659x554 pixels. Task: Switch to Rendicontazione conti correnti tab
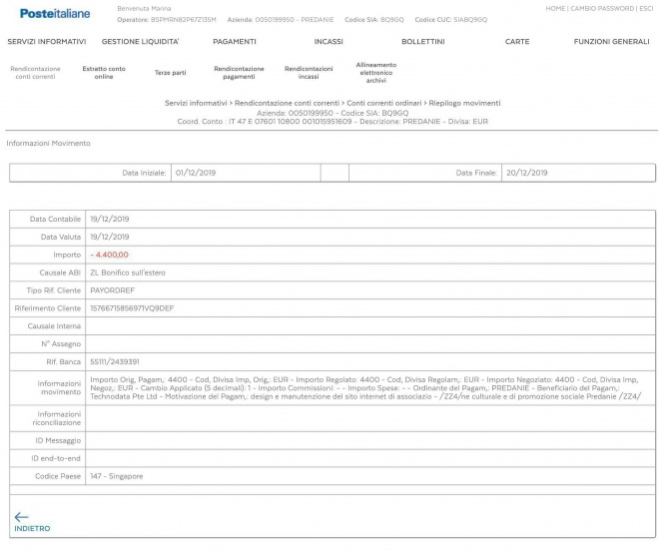tap(35, 73)
